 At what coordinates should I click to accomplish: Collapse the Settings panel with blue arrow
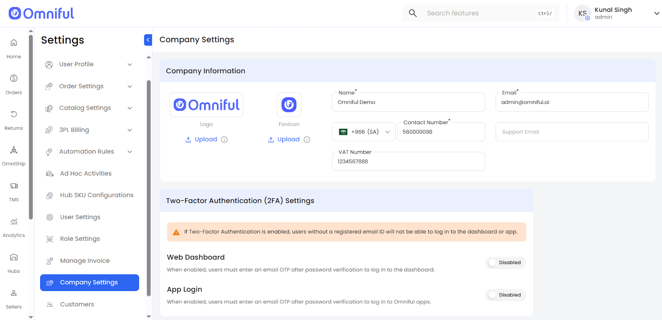click(x=148, y=40)
